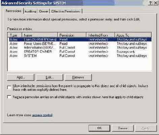This screenshot has height=135, width=159.
Task: Open the access control help link
Action: (42, 115)
